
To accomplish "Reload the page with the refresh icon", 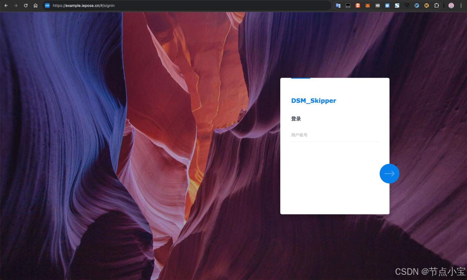I will [26, 5].
